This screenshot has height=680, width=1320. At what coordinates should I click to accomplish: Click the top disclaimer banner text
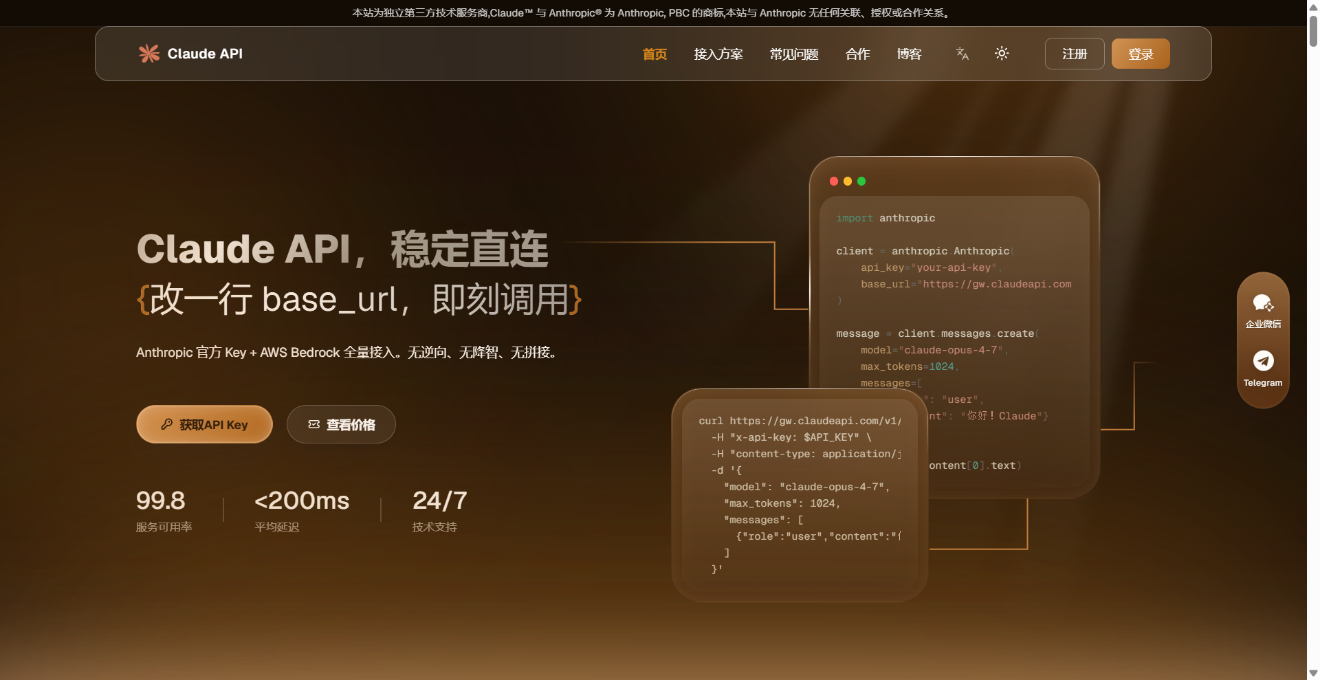[x=652, y=12]
